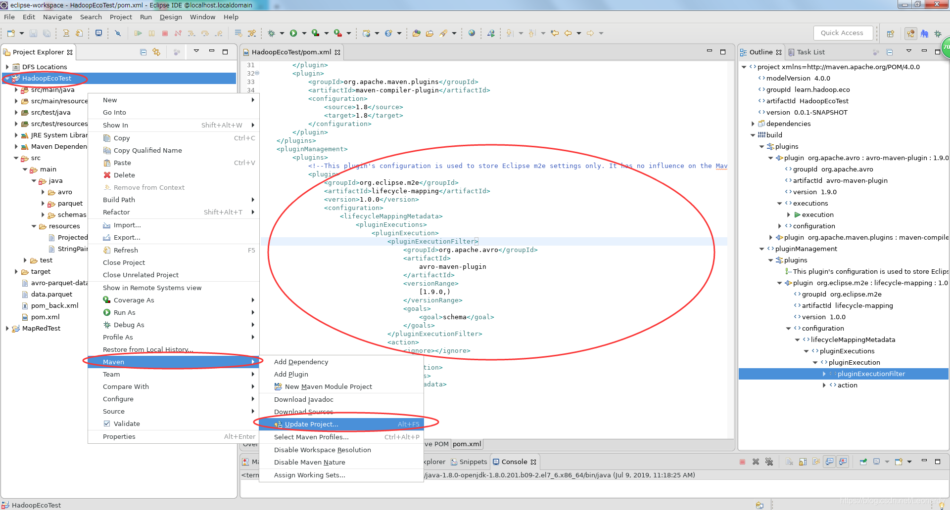Choose Refresh from the context menu

[173, 250]
